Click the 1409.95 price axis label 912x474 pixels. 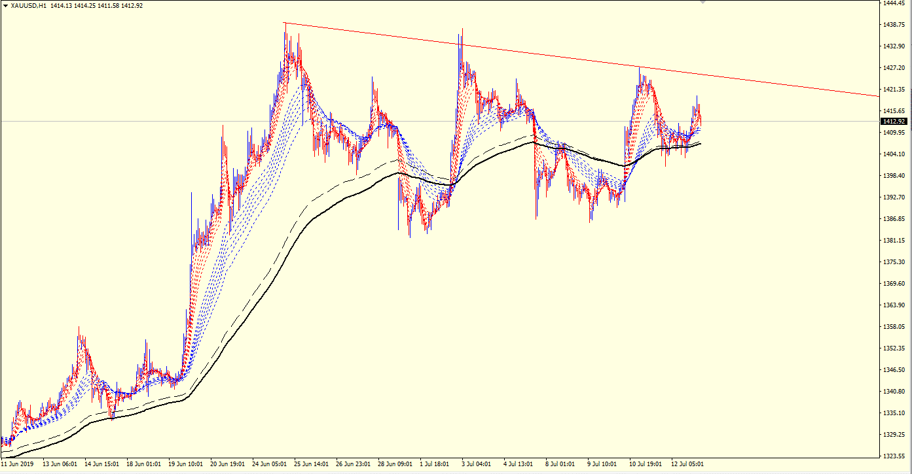(x=894, y=133)
